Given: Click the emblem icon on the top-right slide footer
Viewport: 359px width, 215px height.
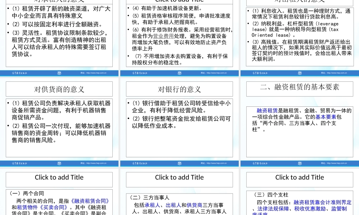Looking at the screenshot, I should tap(299, 73).
